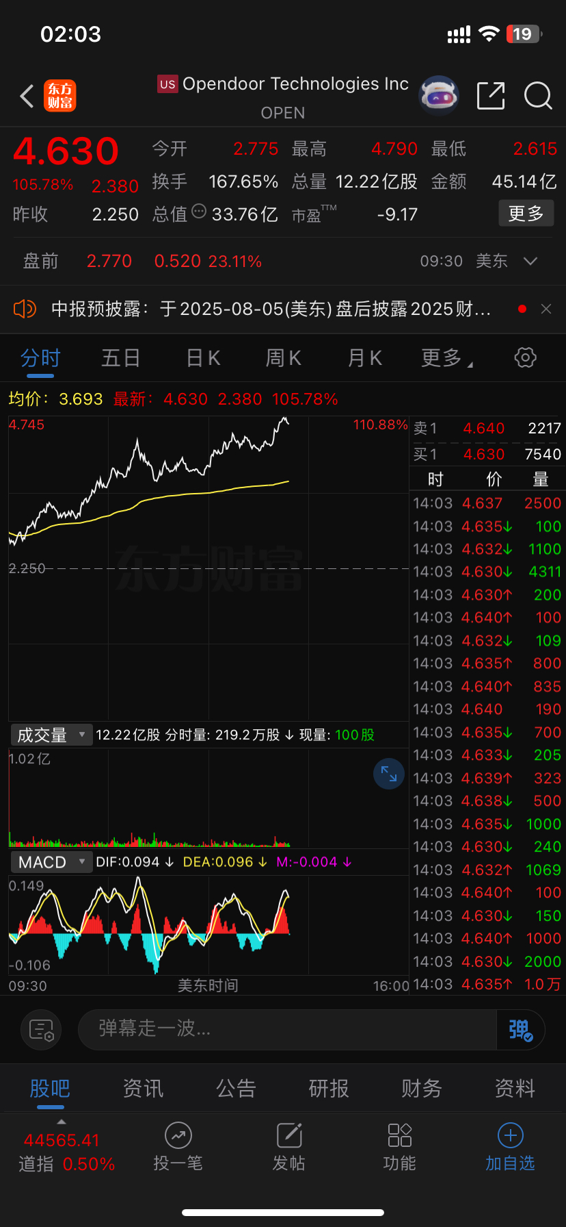Tap the intraday price chart area
This screenshot has width=566, height=1227.
coord(208,568)
